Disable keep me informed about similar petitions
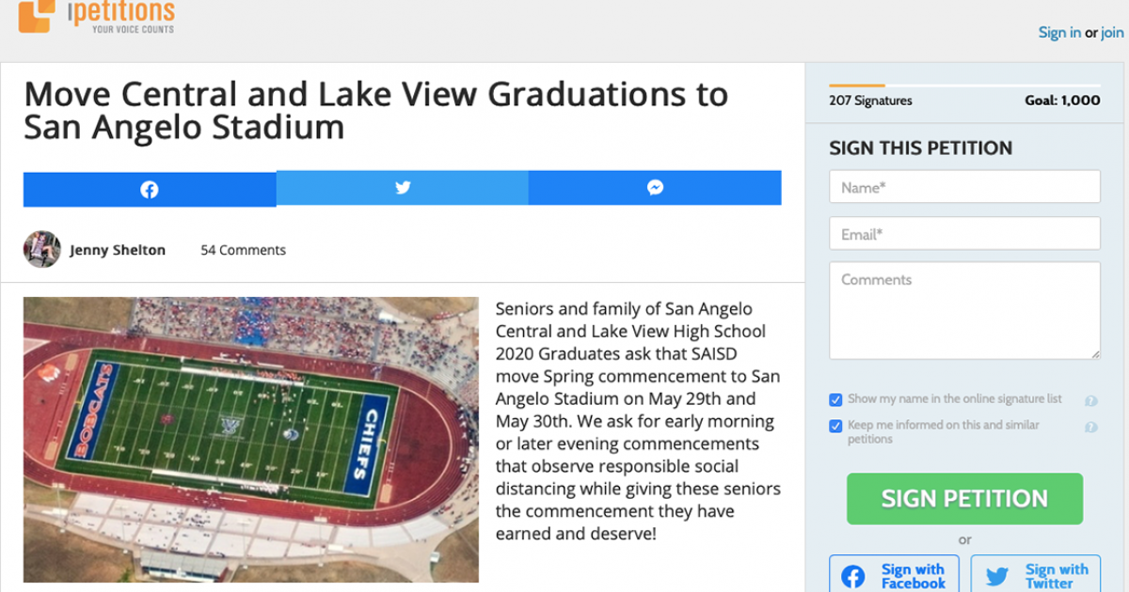The image size is (1129, 592). point(835,426)
